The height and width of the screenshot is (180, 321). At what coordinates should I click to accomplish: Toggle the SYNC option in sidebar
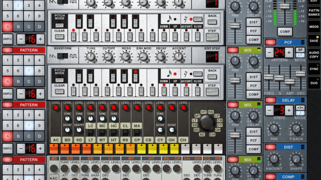(314, 69)
